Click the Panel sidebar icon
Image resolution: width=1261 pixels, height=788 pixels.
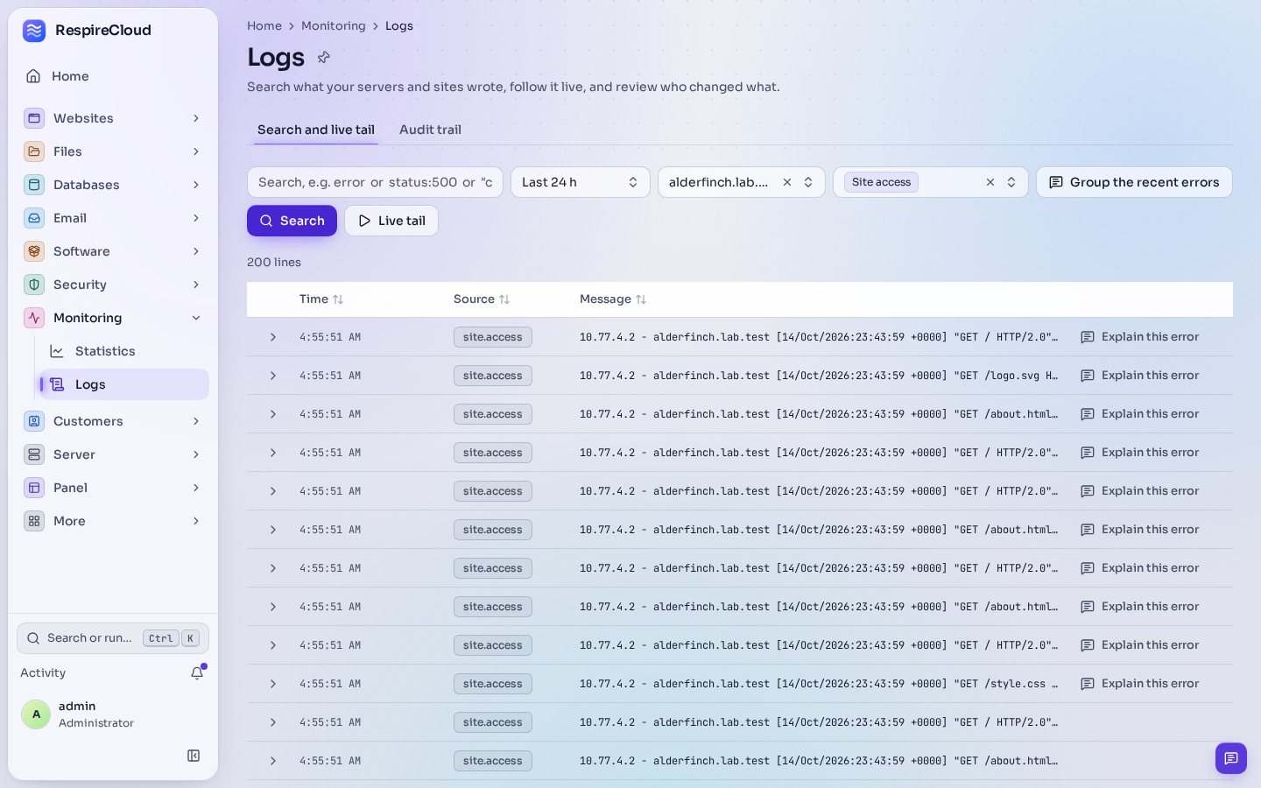pyautogui.click(x=34, y=488)
